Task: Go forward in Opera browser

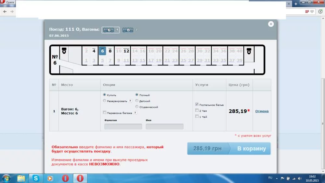Action: click(12, 12)
